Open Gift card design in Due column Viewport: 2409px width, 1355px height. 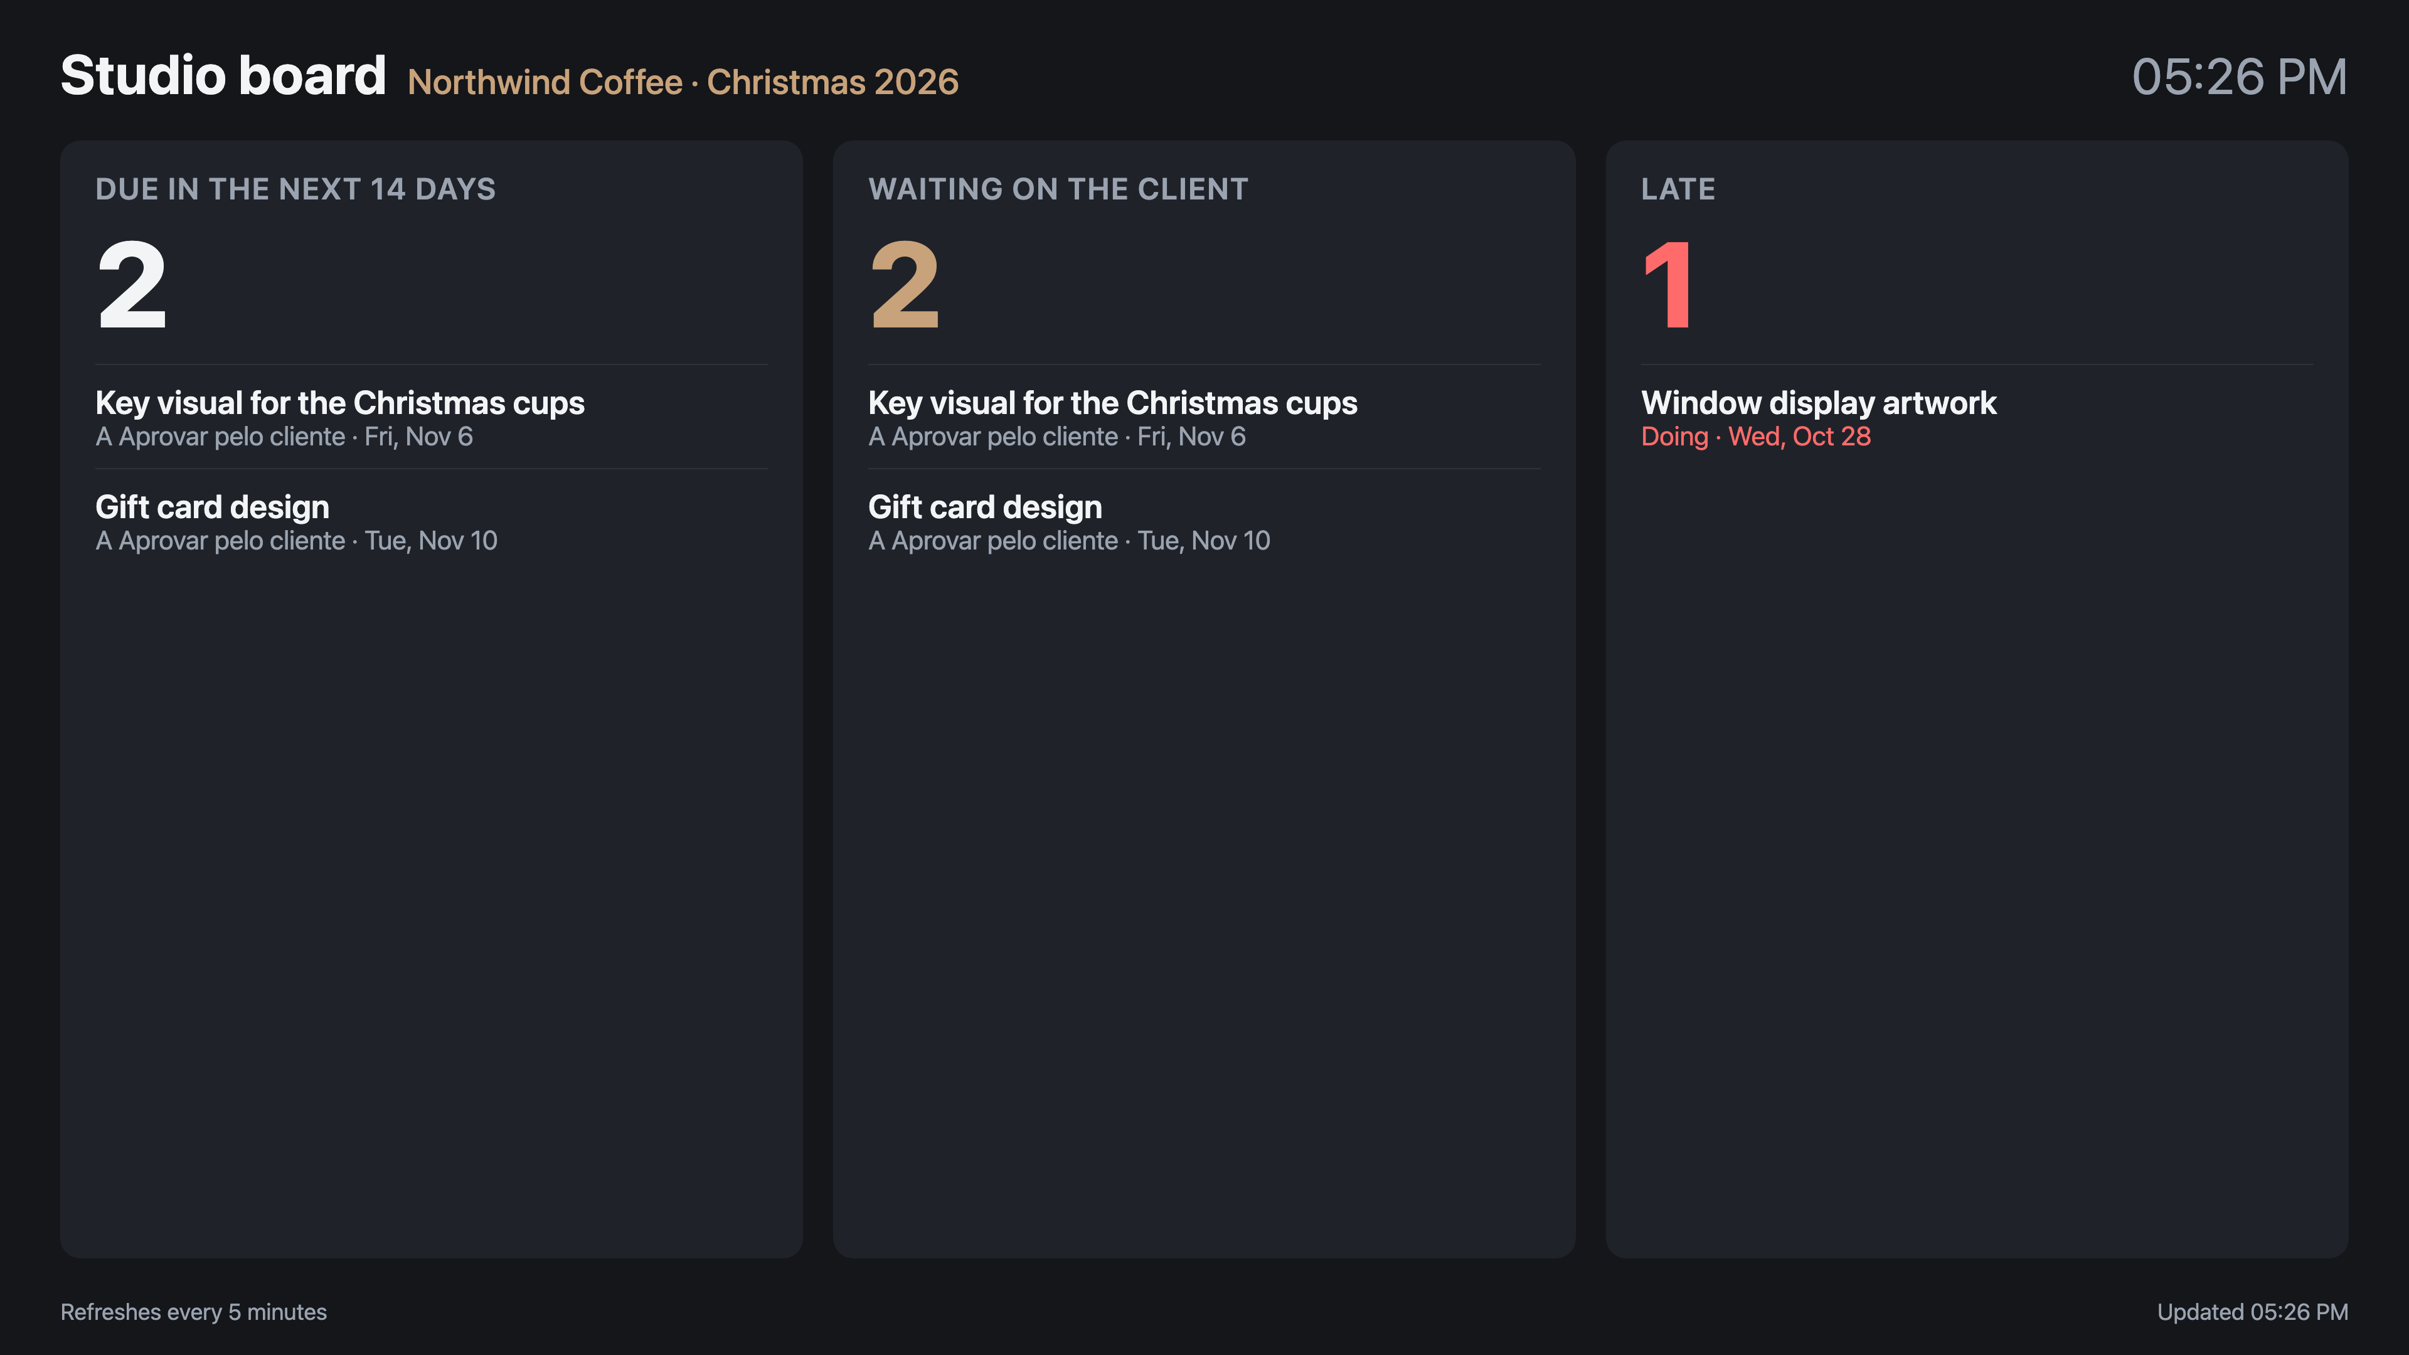pyautogui.click(x=212, y=507)
